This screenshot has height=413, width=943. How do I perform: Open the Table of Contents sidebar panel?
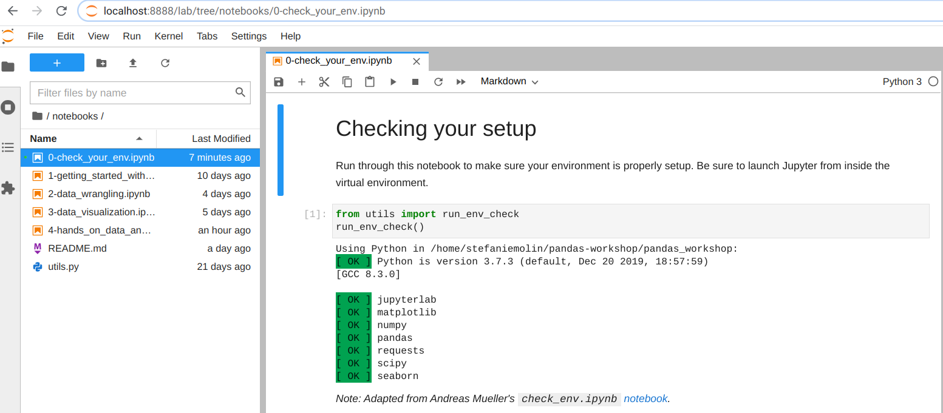coord(8,147)
